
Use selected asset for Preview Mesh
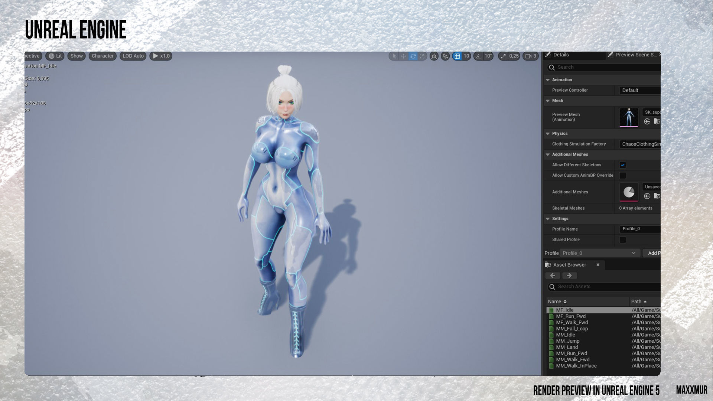coord(647,121)
